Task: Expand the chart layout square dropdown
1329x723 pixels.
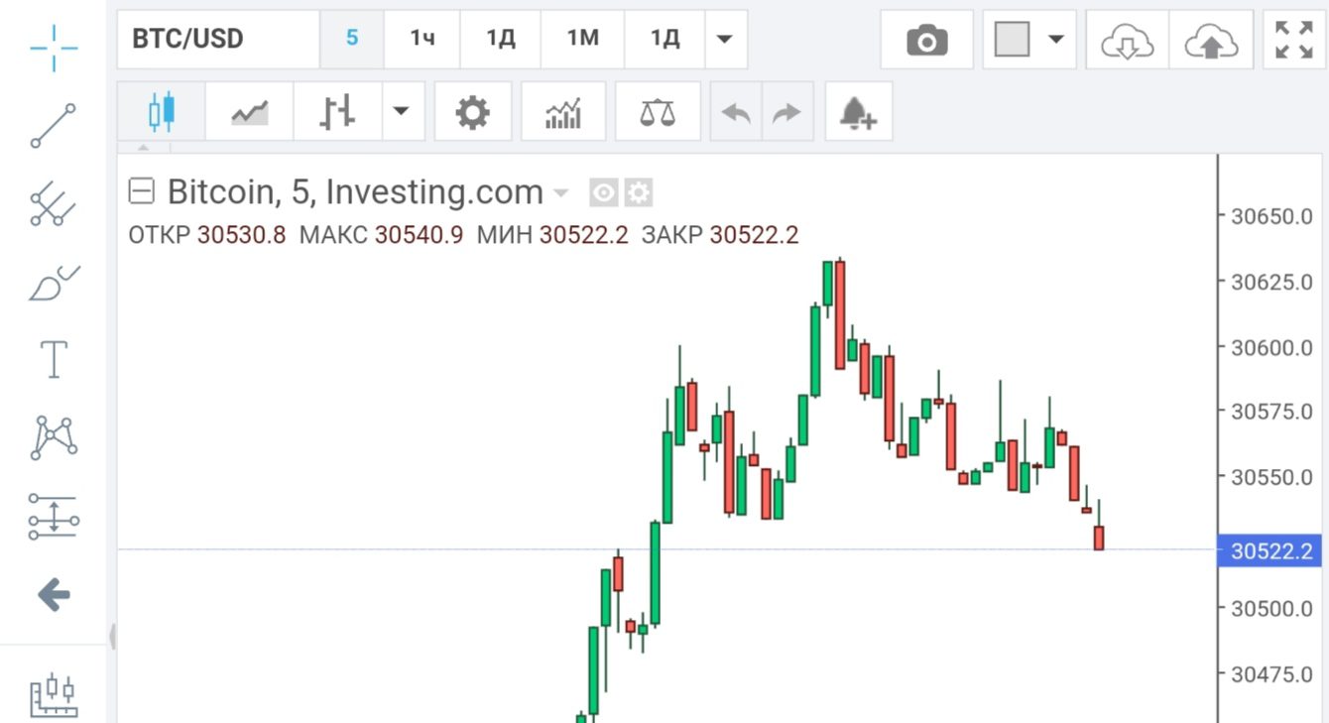Action: (x=1055, y=40)
